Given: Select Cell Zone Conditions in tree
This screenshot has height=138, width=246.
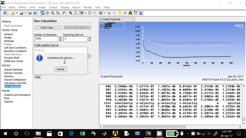Looking at the screenshot, I should point(15,48).
